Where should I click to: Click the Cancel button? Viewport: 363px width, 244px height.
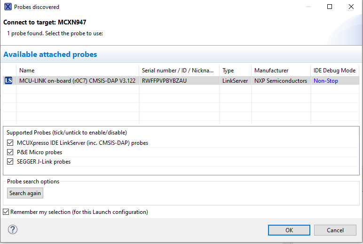[335, 230]
